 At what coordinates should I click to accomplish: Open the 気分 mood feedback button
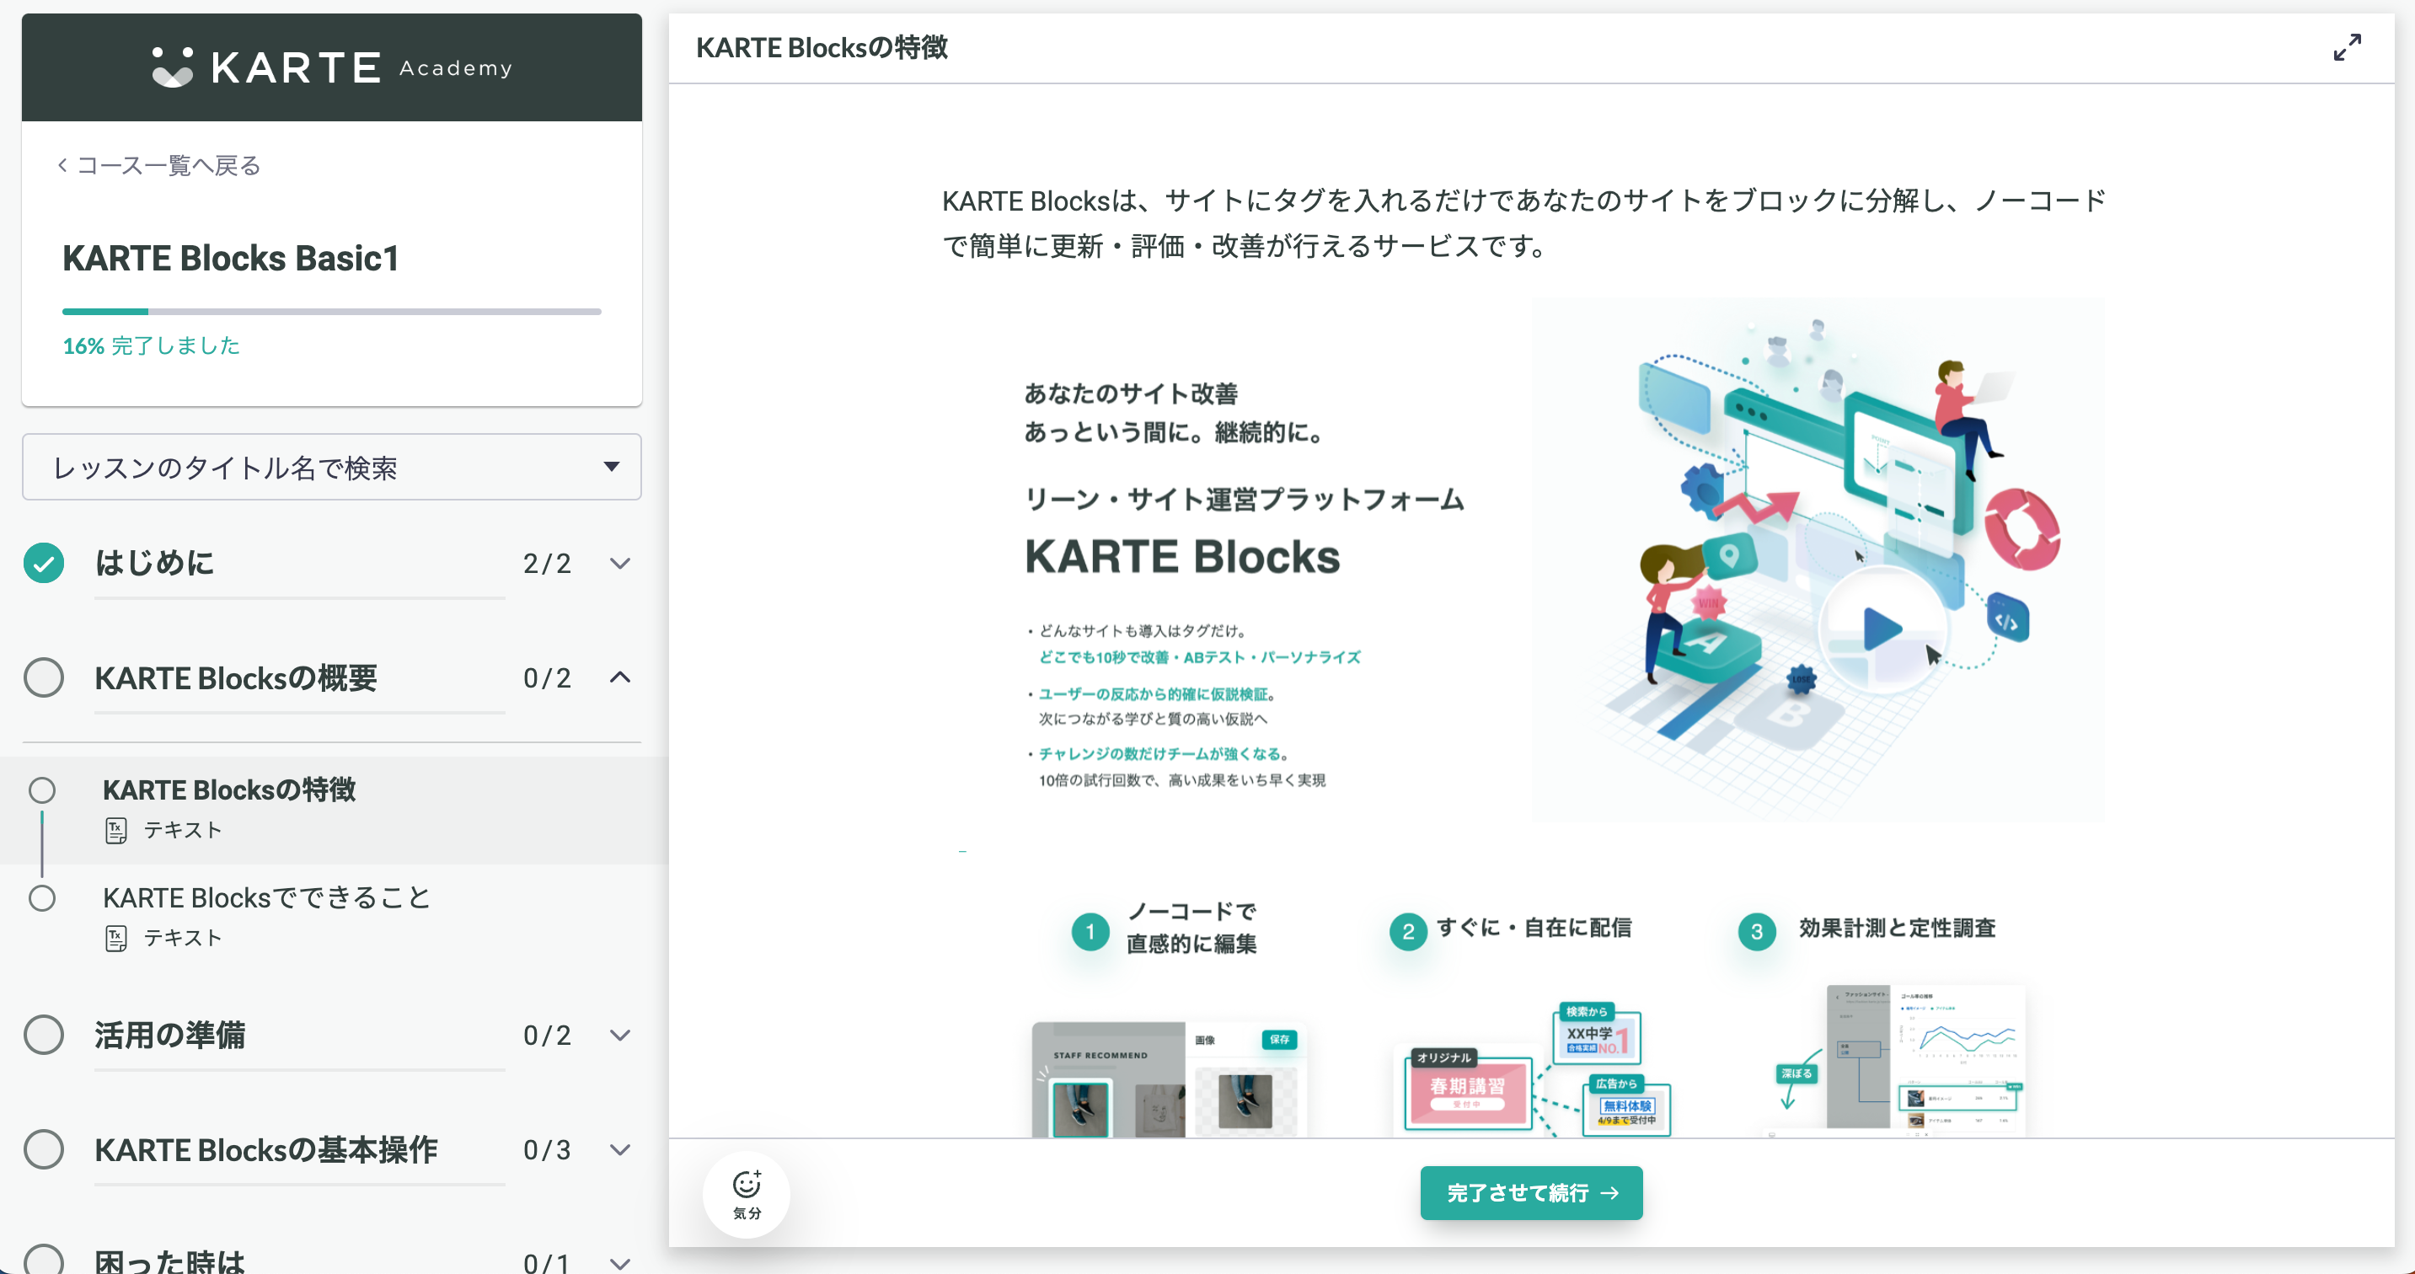coord(747,1194)
